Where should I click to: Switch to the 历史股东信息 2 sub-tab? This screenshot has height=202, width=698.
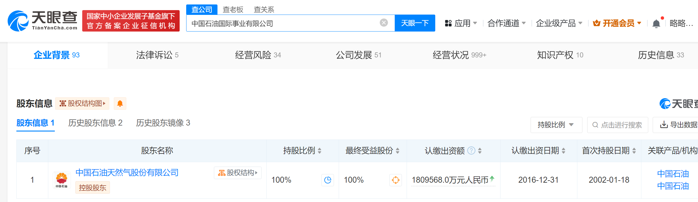tap(95, 123)
